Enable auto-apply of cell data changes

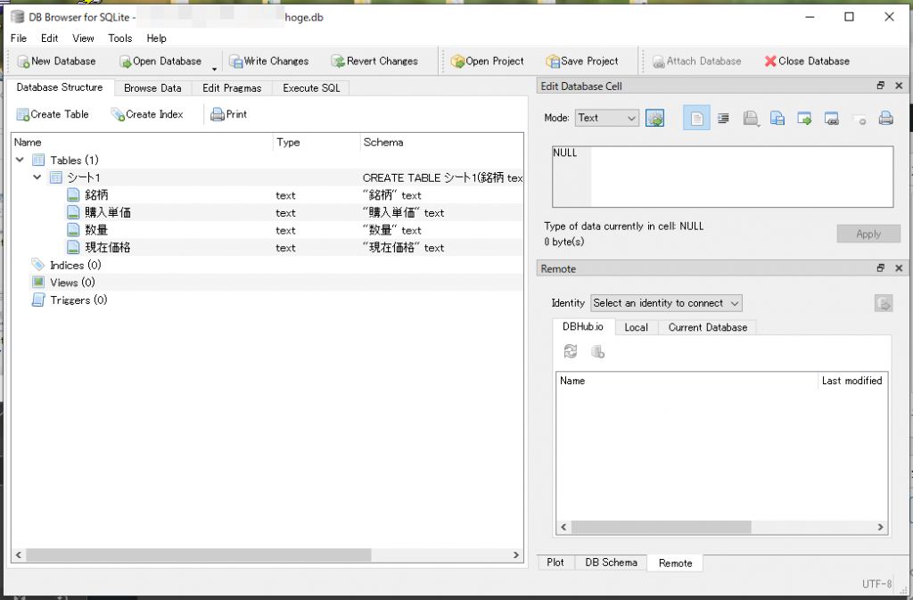pos(655,117)
